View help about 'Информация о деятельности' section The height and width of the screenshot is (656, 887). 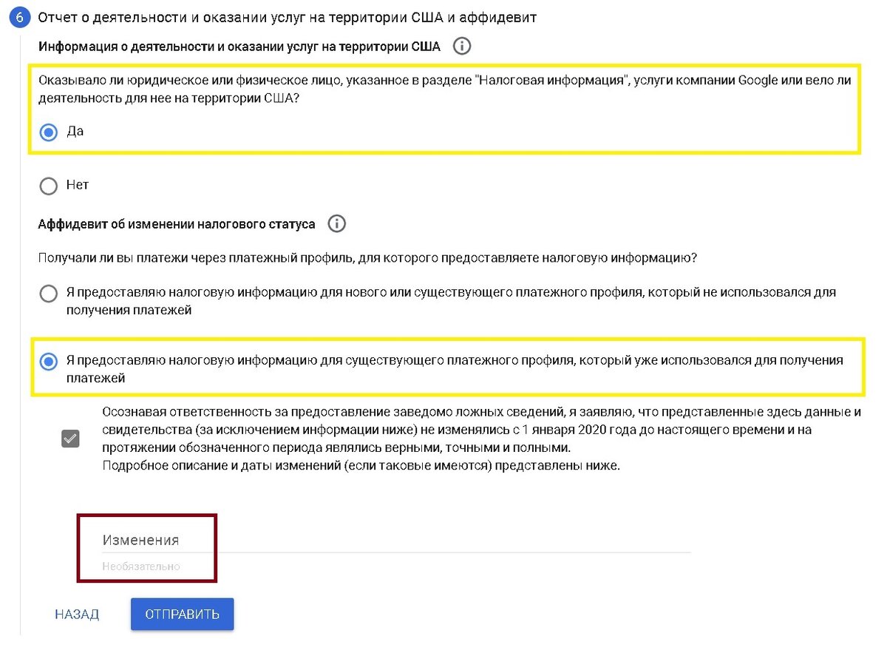tap(462, 46)
